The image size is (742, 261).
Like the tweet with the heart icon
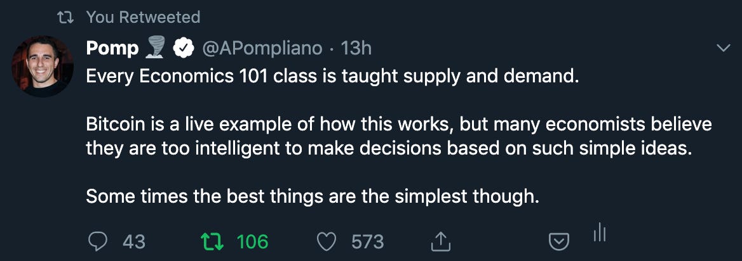click(x=327, y=241)
